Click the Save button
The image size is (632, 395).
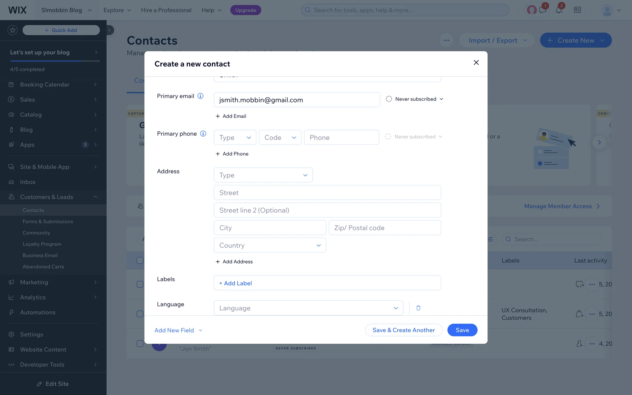pos(462,330)
